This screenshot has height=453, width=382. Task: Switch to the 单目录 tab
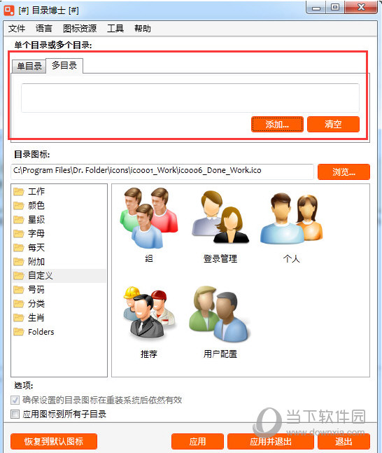coord(29,66)
